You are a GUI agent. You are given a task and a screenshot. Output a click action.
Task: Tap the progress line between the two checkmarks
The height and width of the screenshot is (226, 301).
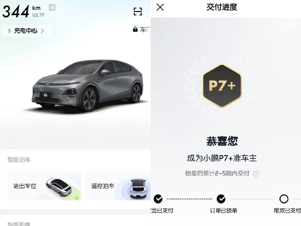click(190, 199)
